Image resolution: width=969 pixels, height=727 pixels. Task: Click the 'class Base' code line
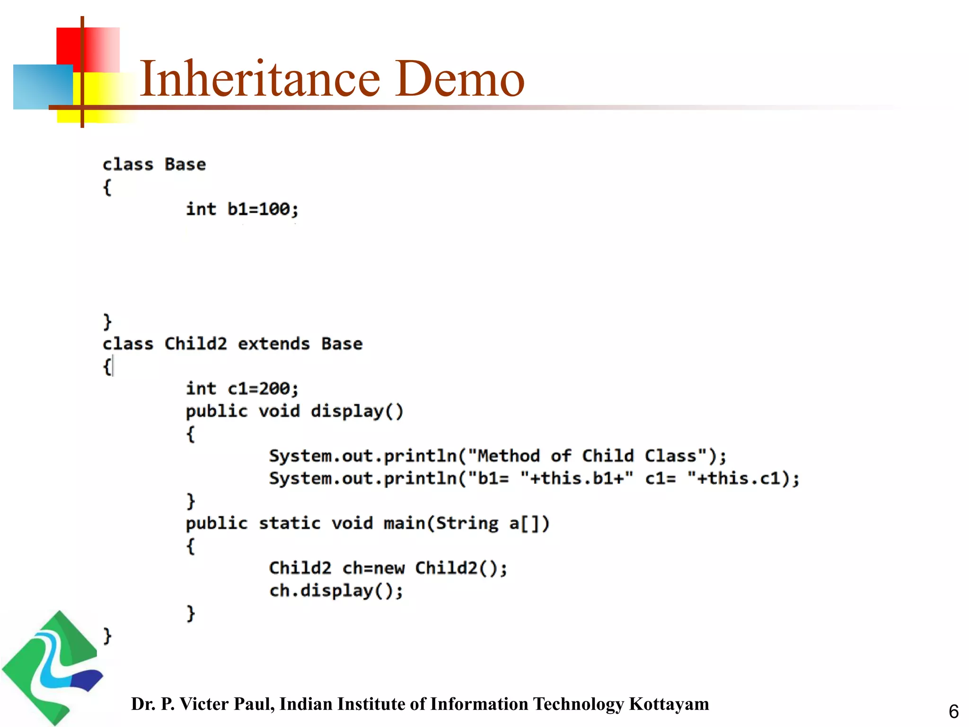[154, 164]
